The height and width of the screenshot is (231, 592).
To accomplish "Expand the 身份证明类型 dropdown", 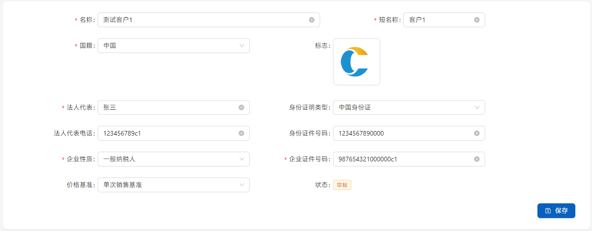I will tap(409, 107).
